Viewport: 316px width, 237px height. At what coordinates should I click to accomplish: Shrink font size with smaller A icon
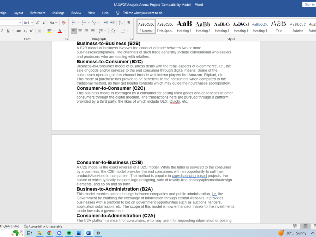pyautogui.click(x=44, y=22)
